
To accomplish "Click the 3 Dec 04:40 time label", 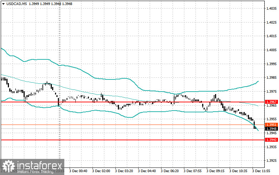I will point(147,171).
